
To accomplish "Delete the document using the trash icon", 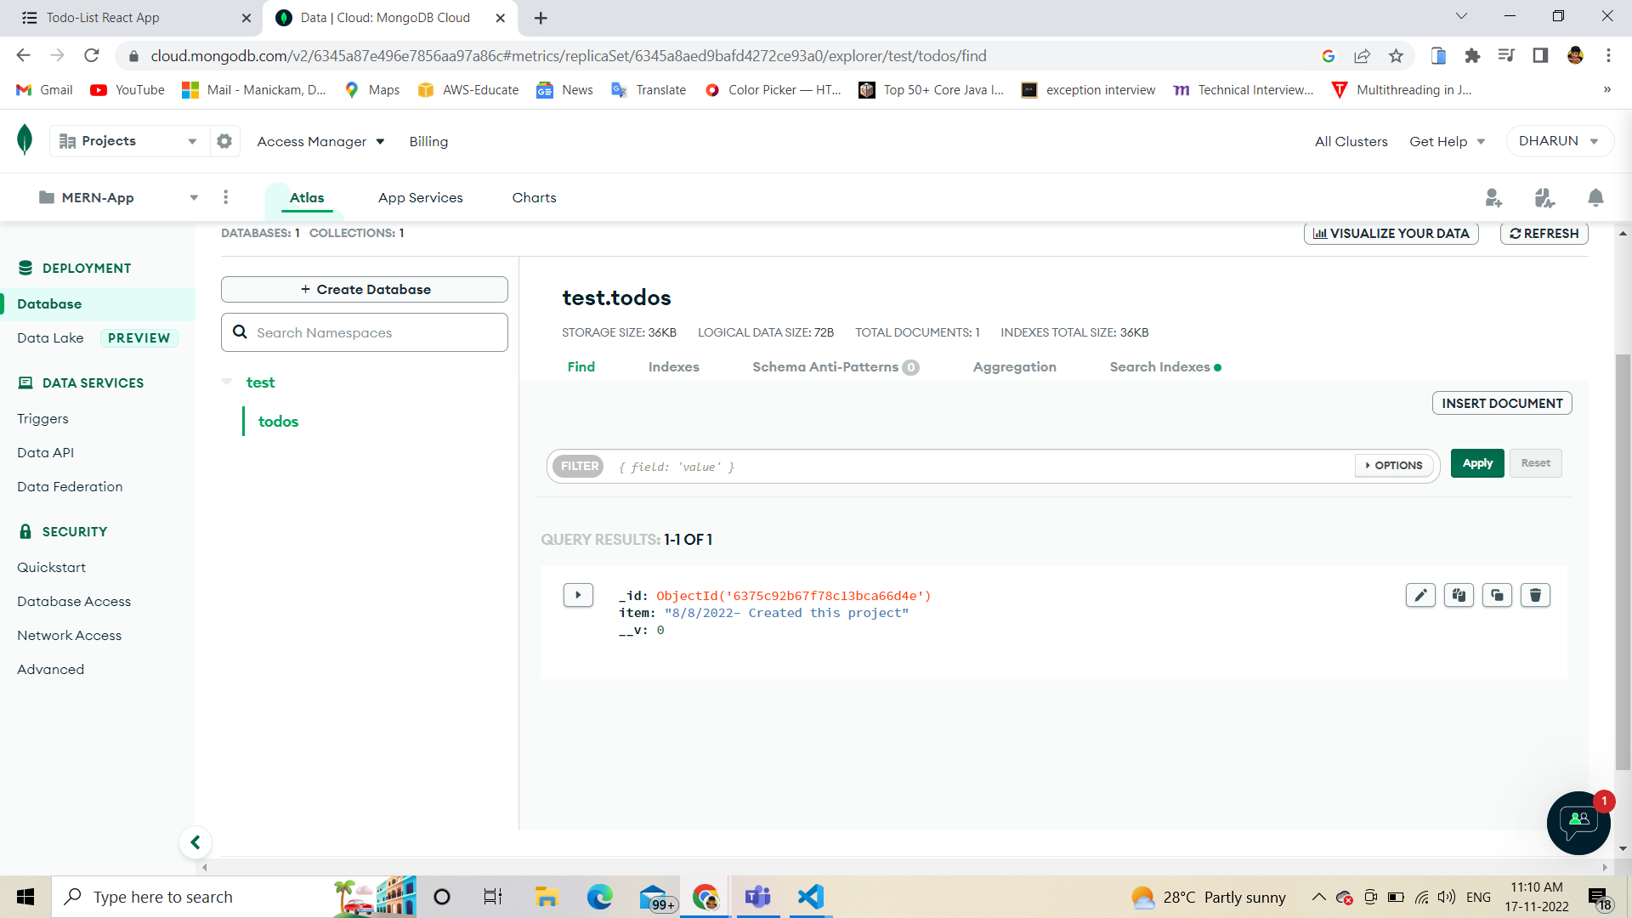I will [x=1534, y=595].
